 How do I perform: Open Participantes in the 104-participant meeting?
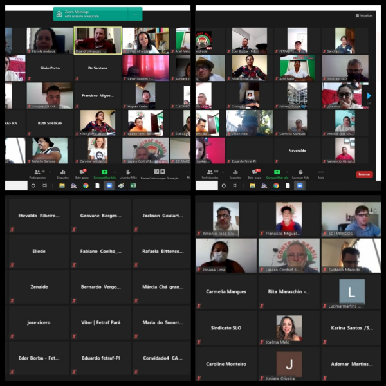point(210,174)
